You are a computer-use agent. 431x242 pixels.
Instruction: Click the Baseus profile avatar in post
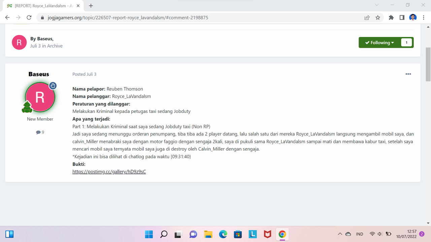40,97
